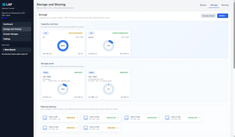235x137 pixels.
Task: Click the LGF logo icon
Action: point(4,4)
